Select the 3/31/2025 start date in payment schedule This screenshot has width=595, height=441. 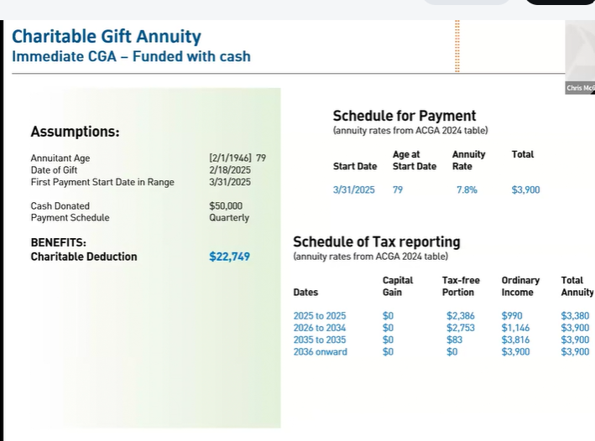(354, 190)
